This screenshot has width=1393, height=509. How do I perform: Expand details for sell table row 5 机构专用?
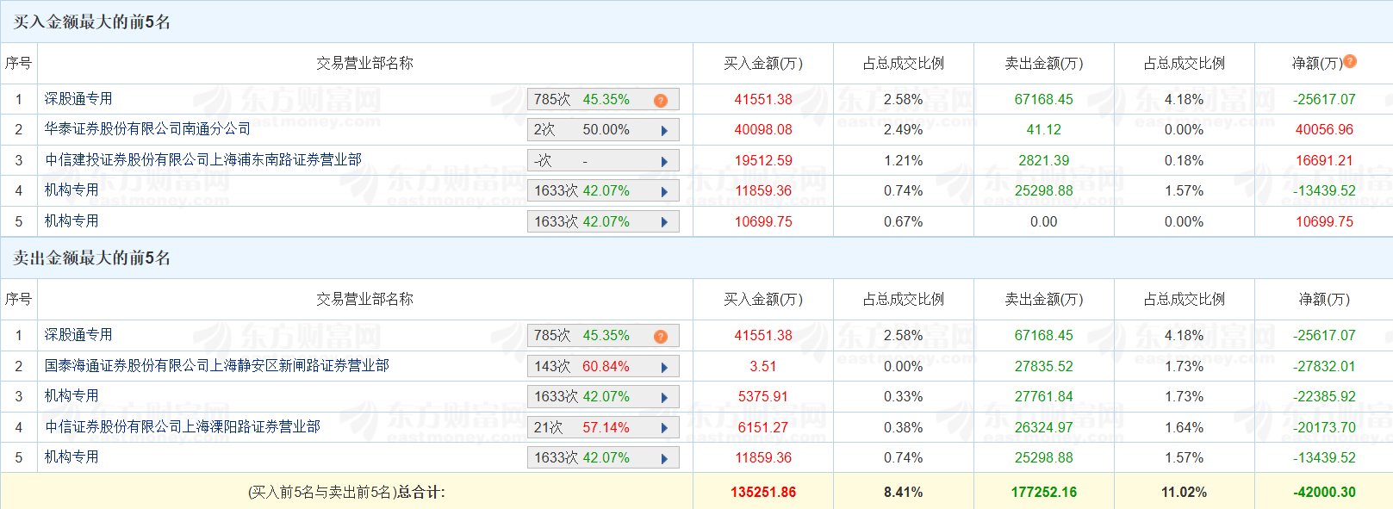coord(664,458)
